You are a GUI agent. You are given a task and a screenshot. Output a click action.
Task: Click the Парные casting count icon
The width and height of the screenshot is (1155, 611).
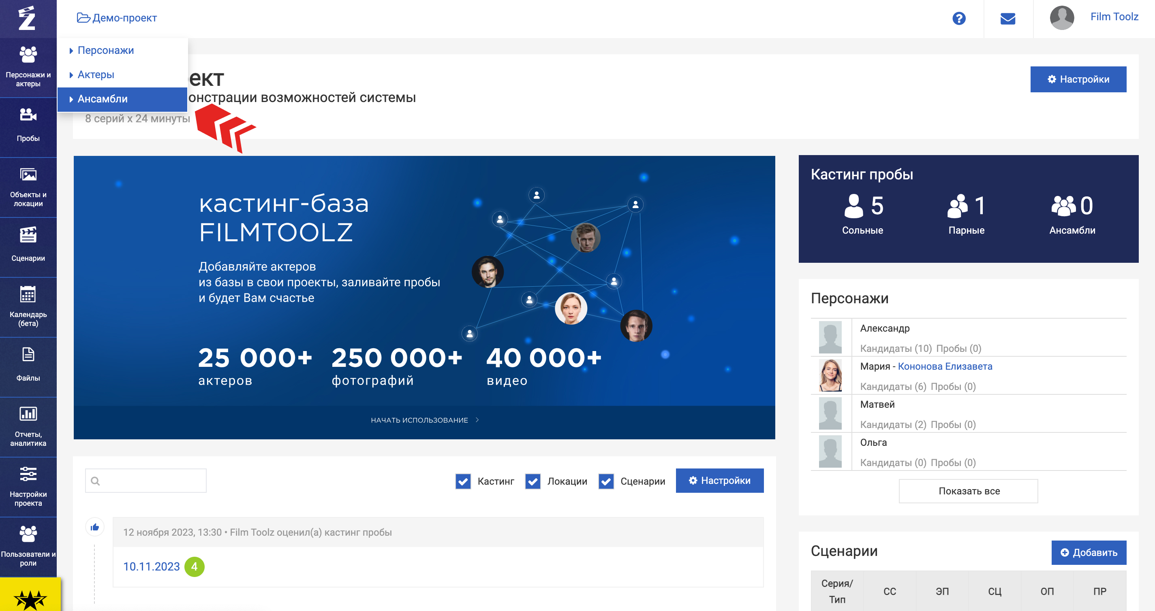(957, 206)
